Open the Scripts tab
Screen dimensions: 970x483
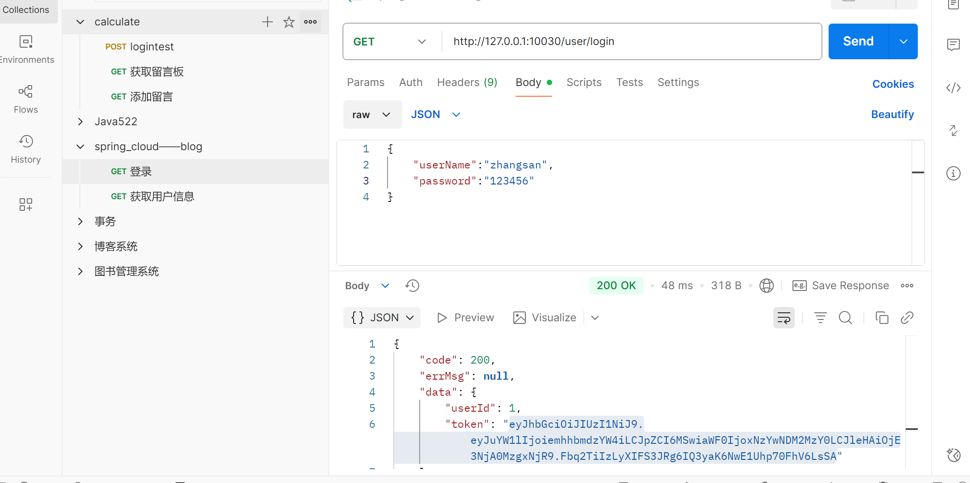tap(583, 82)
